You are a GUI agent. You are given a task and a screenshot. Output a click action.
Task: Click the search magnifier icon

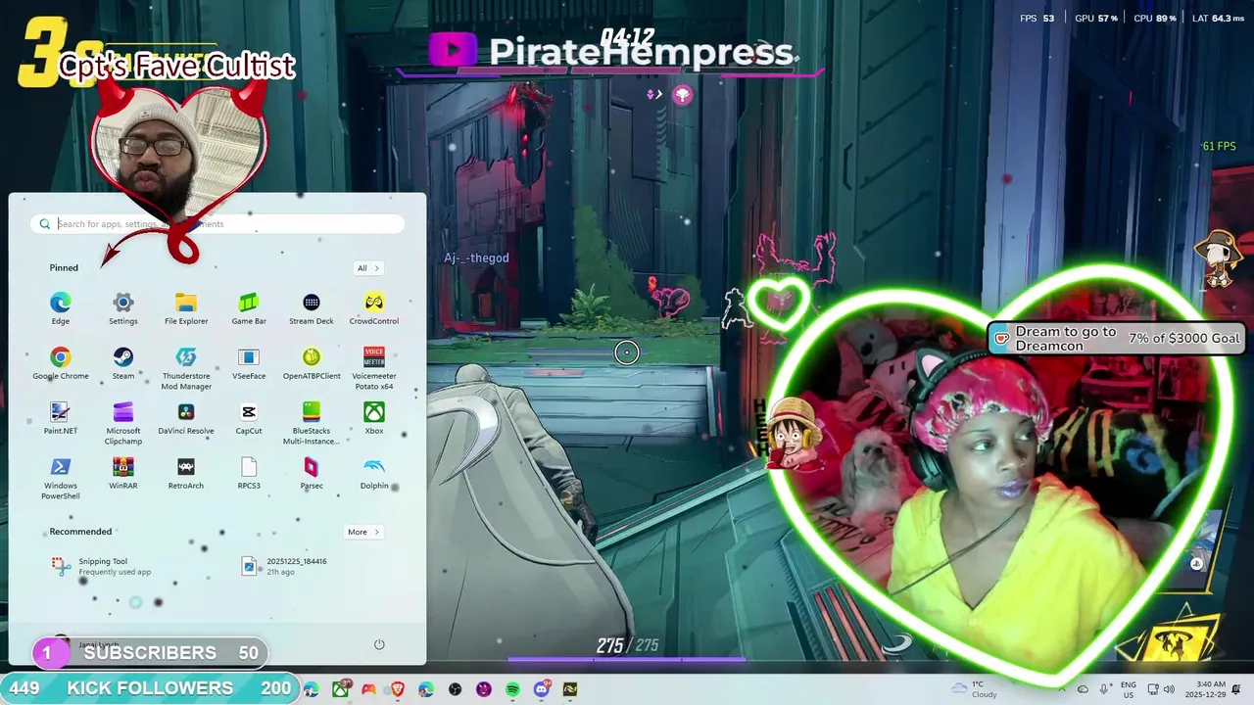(45, 224)
